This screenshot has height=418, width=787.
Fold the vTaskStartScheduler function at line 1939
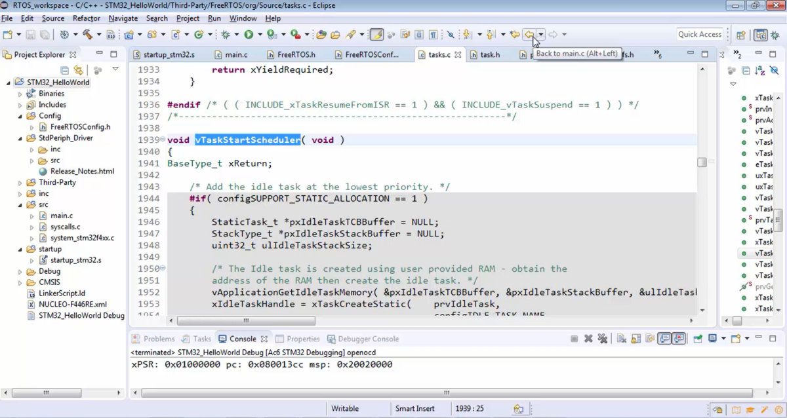(x=163, y=140)
